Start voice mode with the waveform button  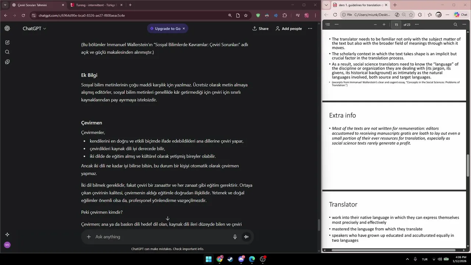246,237
